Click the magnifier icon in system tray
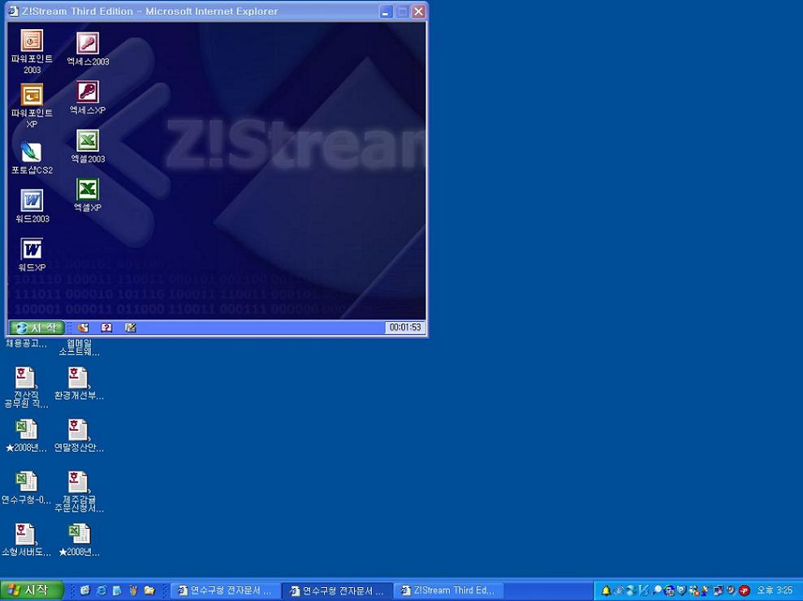 click(656, 590)
